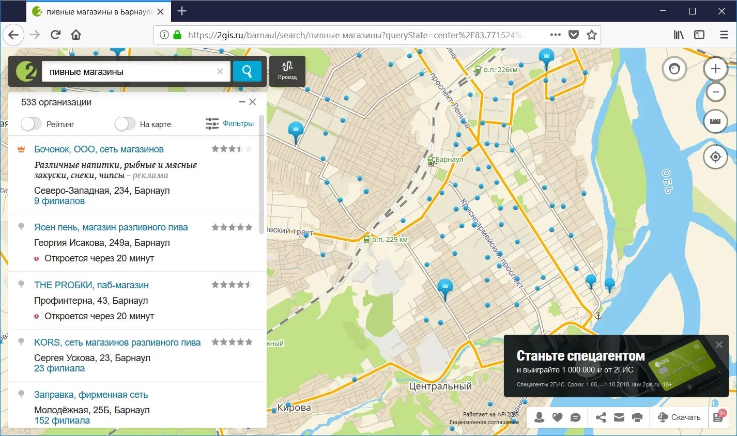Open favorites heart icon
Screen dimensions: 737x436
[x=557, y=417]
